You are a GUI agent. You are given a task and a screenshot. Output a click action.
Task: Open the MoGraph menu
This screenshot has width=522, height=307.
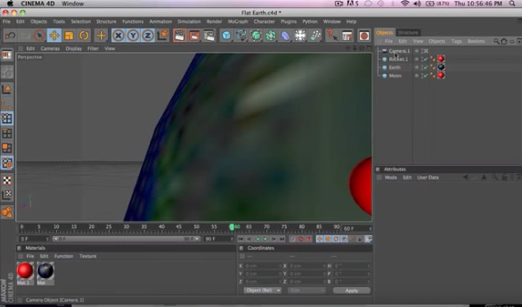pyautogui.click(x=238, y=22)
